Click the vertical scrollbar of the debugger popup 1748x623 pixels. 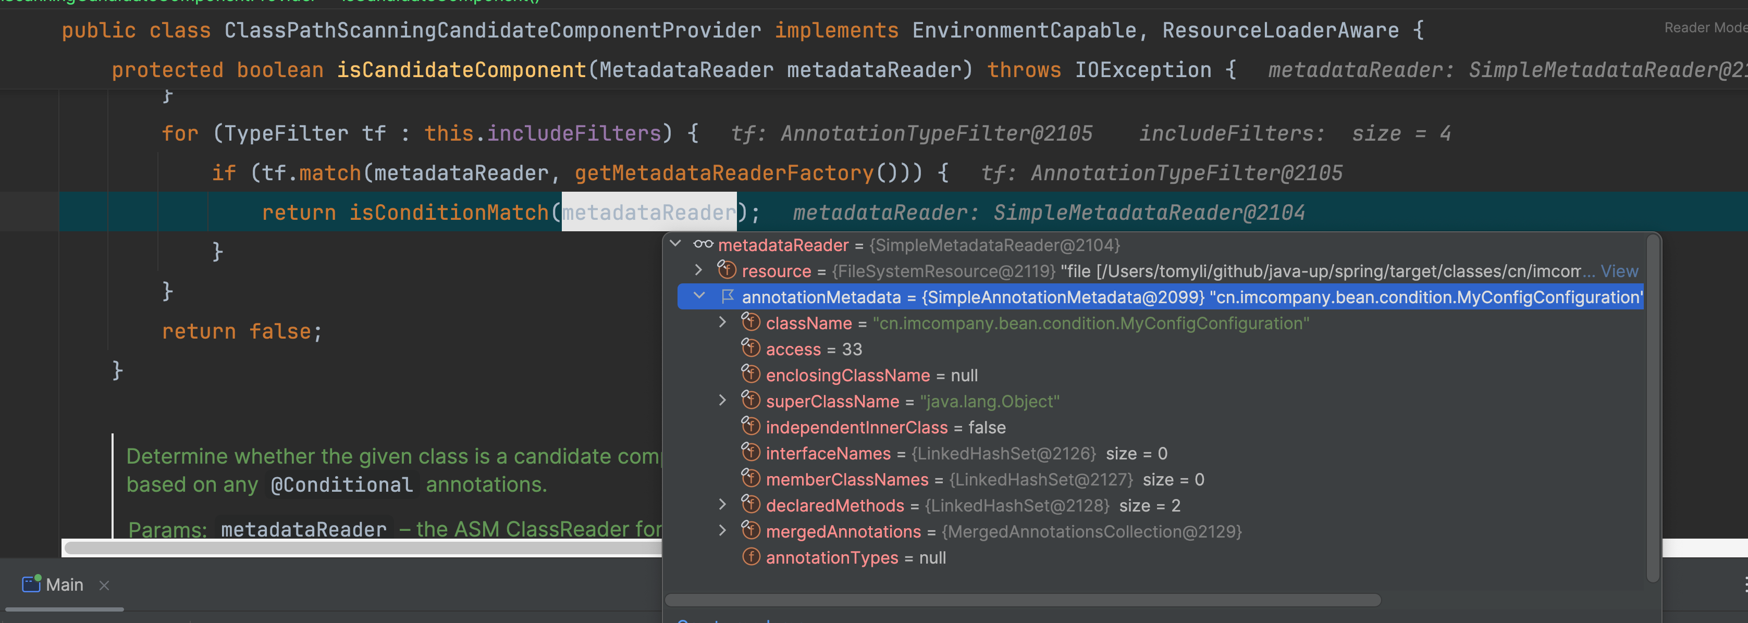click(x=1653, y=409)
